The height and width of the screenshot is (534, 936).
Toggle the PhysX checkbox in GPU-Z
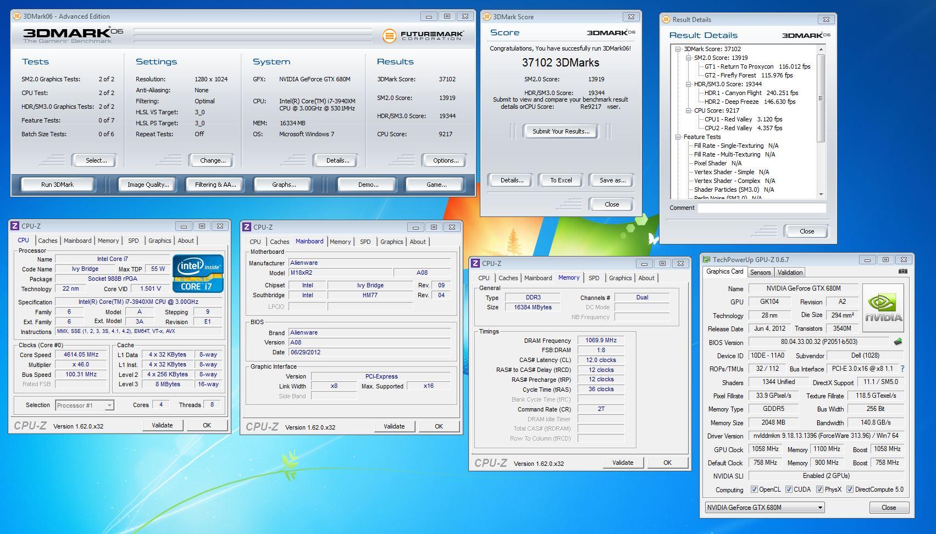[819, 489]
